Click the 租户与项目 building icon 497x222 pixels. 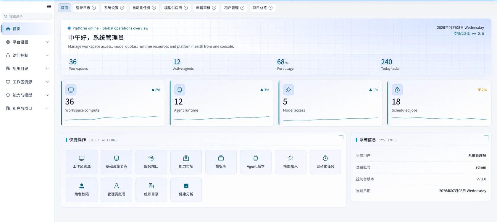click(8, 109)
